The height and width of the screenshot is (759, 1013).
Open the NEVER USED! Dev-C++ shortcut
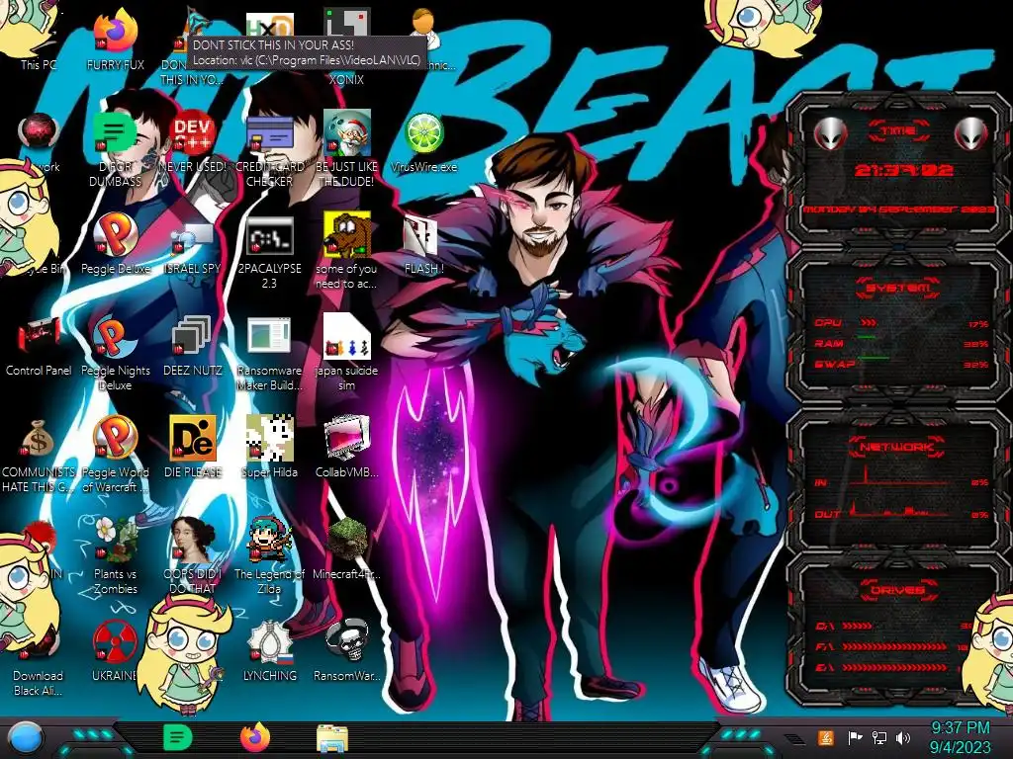[x=192, y=134]
